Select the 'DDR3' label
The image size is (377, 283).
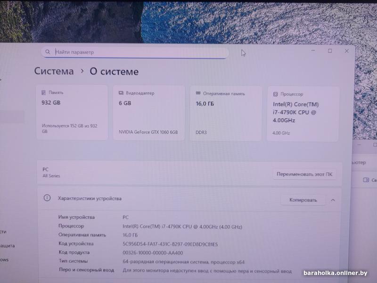(x=201, y=133)
